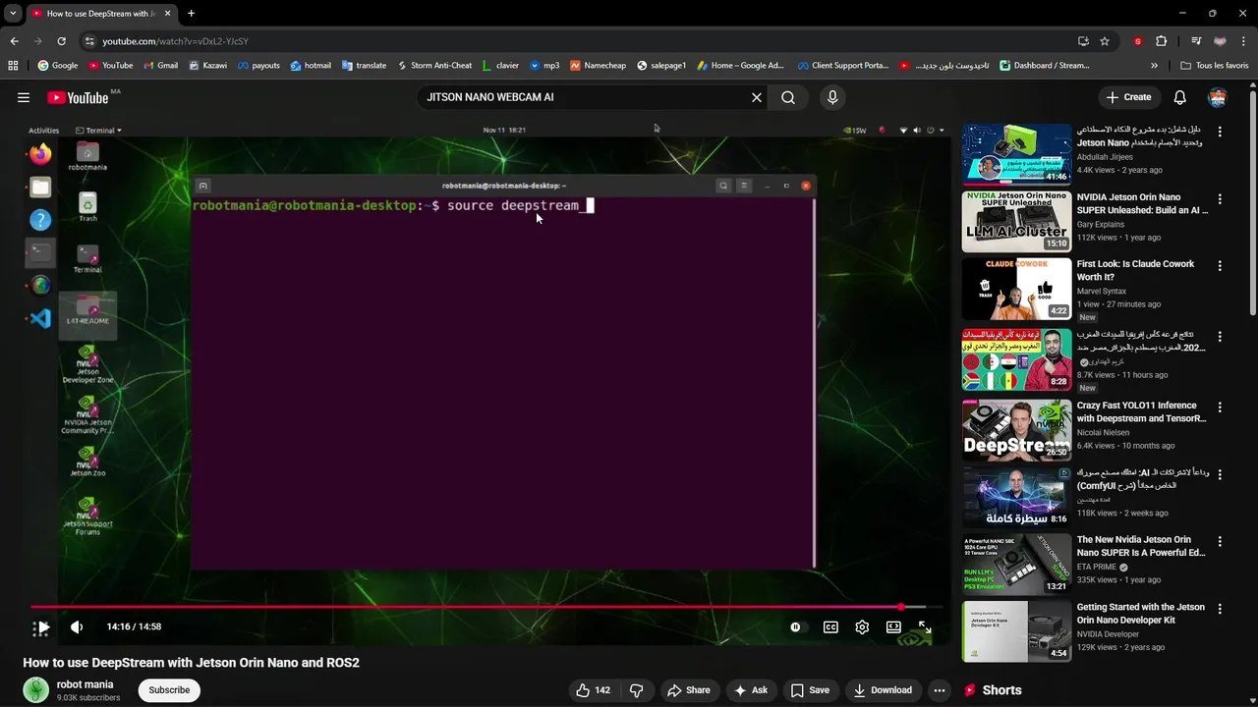This screenshot has height=707, width=1258.
Task: Open Chrome three-dot menu
Action: tap(1243, 41)
